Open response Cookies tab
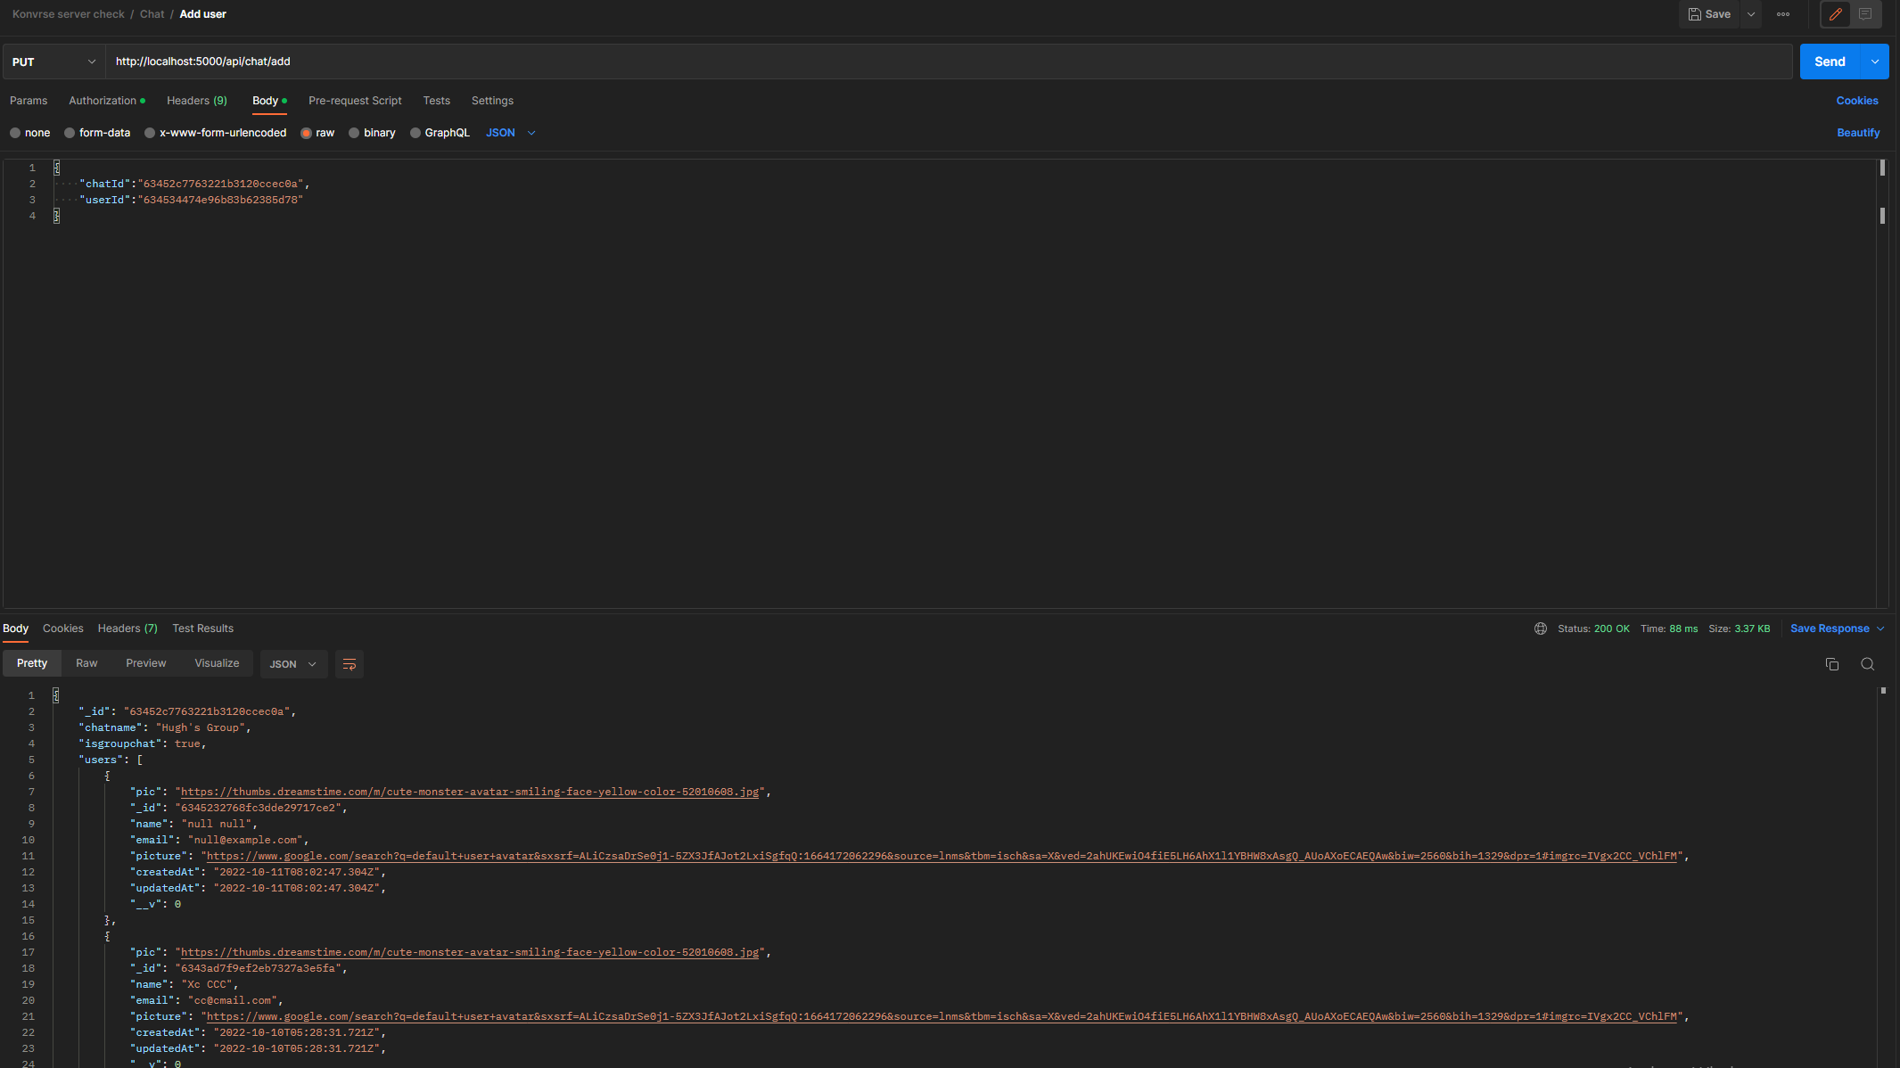 63,628
